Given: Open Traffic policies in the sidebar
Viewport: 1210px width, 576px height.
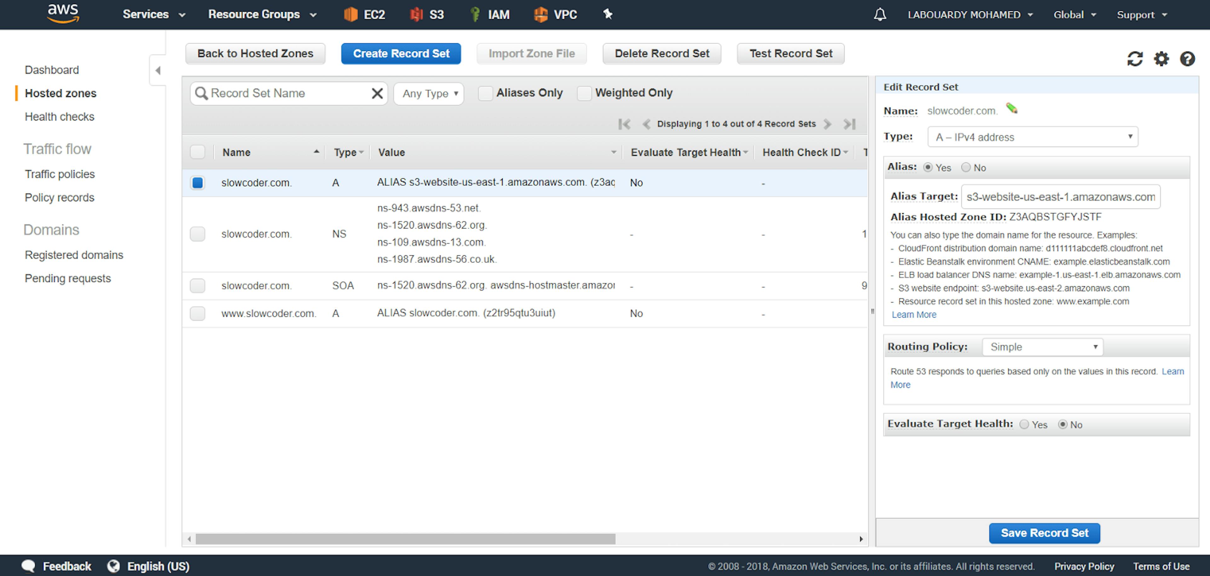Looking at the screenshot, I should point(60,174).
